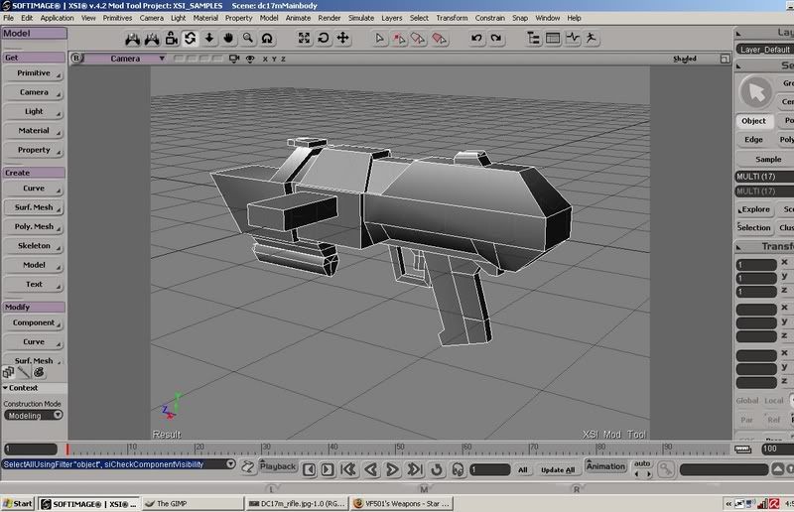Toggle the auto key button
794x512 pixels.
pos(642,463)
